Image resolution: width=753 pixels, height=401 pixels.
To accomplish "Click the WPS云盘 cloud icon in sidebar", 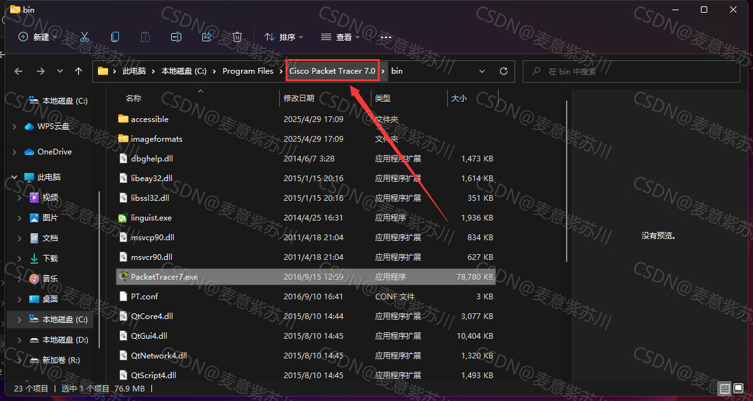I will coord(29,126).
